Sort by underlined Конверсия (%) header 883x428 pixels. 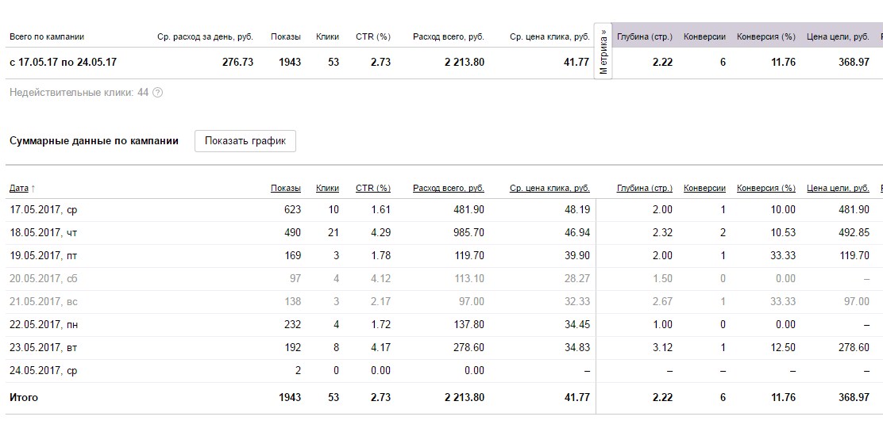pyautogui.click(x=765, y=189)
